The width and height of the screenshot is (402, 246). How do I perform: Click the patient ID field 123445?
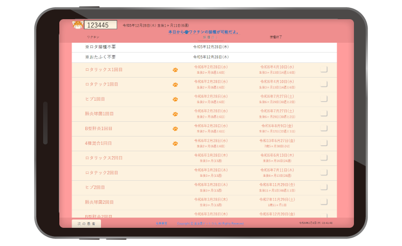click(100, 25)
